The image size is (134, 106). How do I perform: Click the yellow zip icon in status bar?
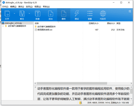(81, 103)
